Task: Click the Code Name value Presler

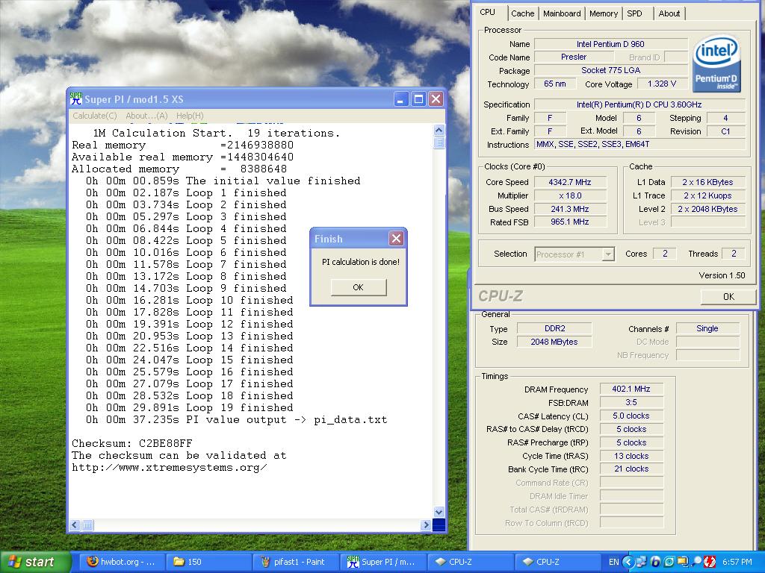Action: pyautogui.click(x=574, y=57)
